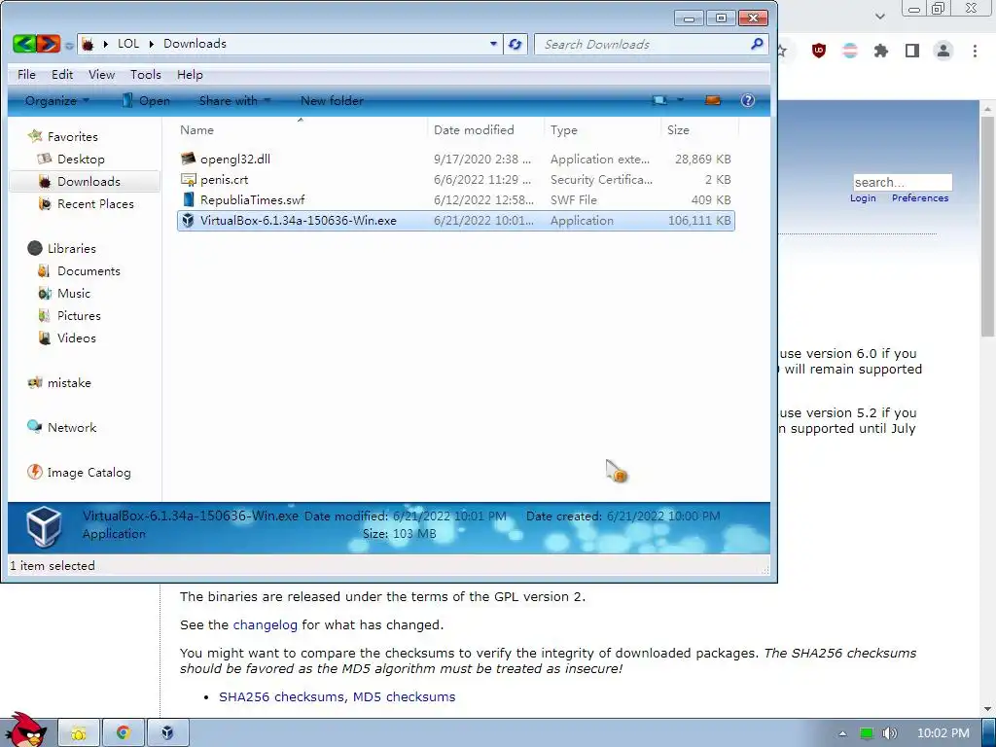Open view options dropdown arrow
996x747 pixels.
pos(680,100)
